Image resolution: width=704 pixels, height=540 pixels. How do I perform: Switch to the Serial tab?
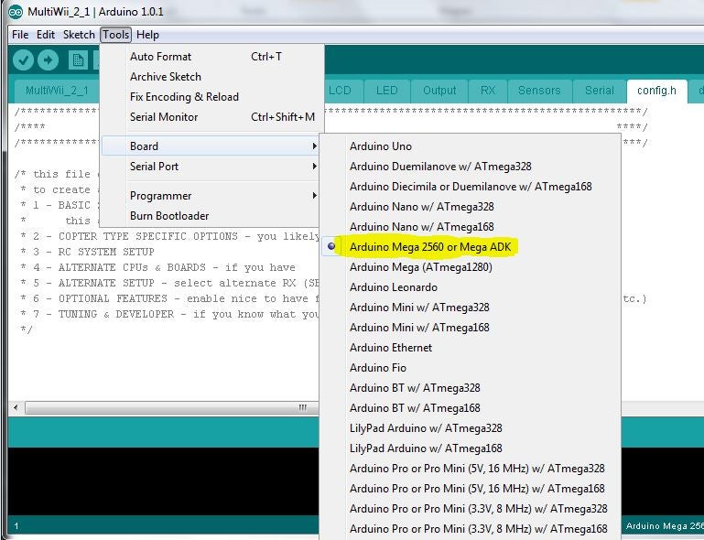tap(600, 92)
